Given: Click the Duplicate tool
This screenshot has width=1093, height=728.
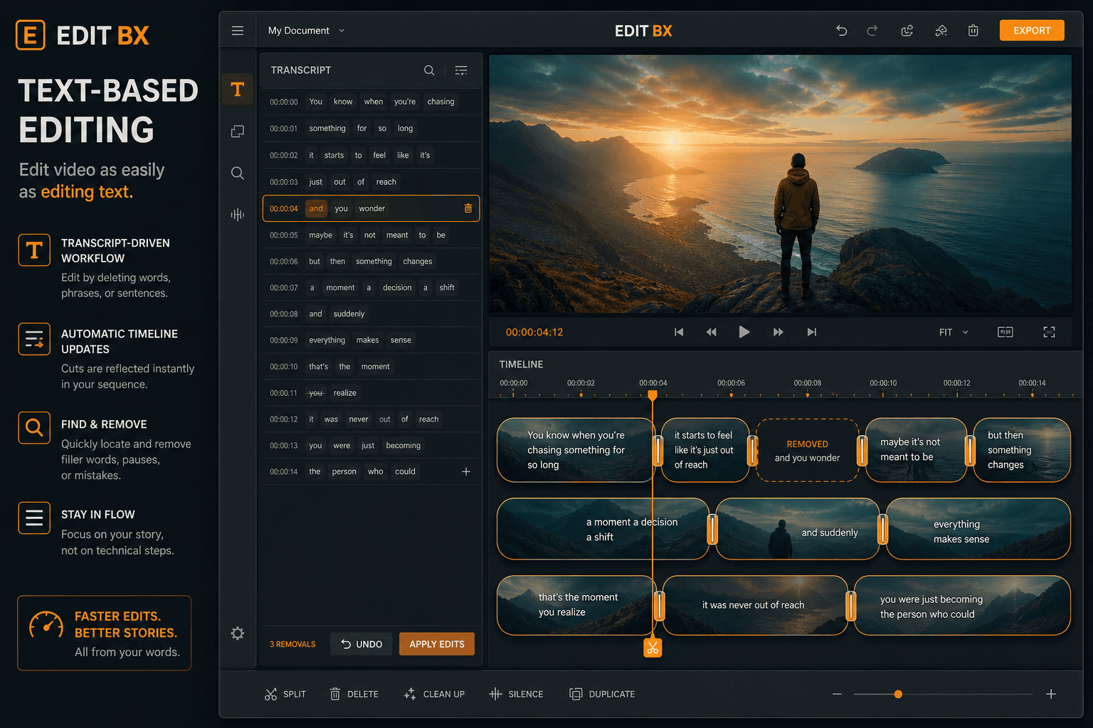Looking at the screenshot, I should tap(602, 694).
